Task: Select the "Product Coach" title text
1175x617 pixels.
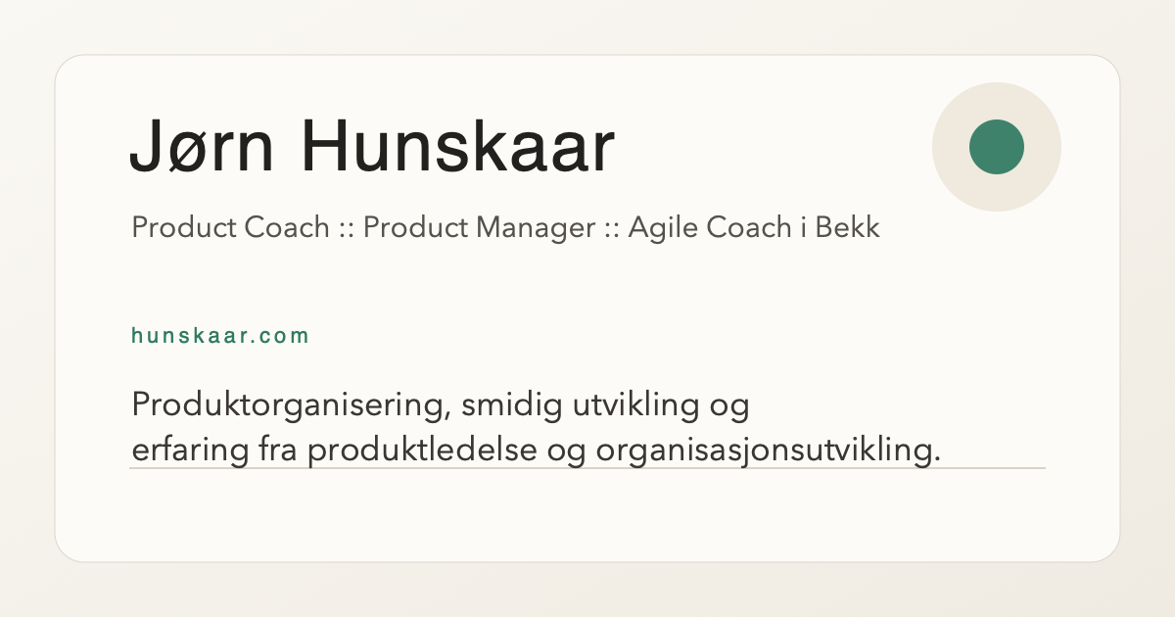Action: pyautogui.click(x=230, y=228)
